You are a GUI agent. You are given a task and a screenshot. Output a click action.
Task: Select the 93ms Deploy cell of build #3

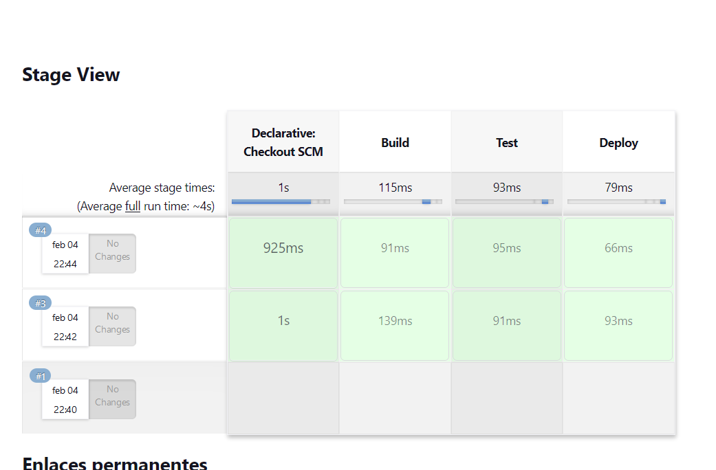pos(618,325)
